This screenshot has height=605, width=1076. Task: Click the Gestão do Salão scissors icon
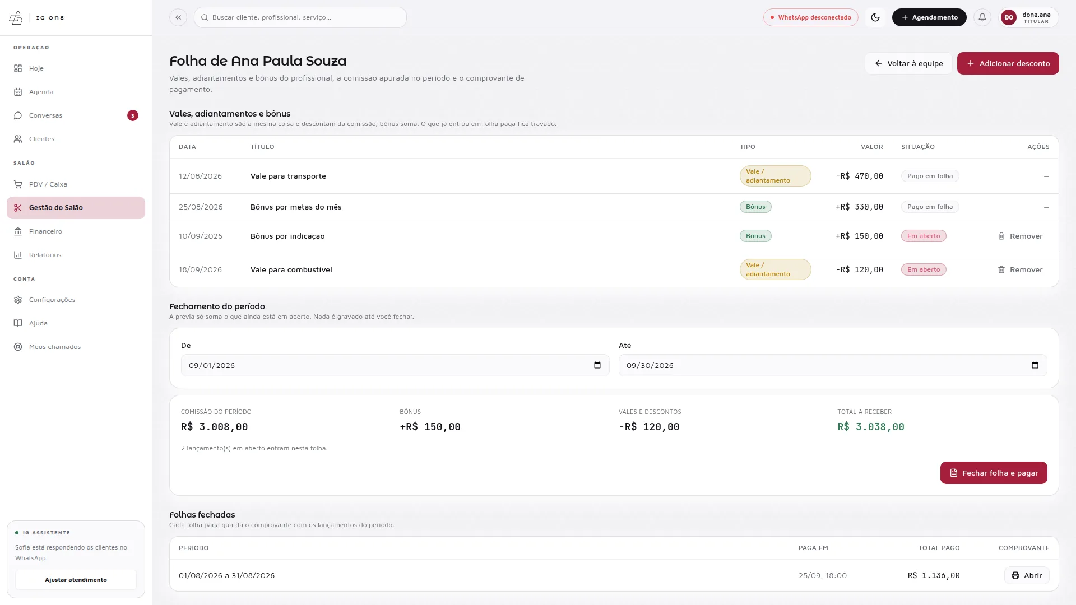coord(18,208)
